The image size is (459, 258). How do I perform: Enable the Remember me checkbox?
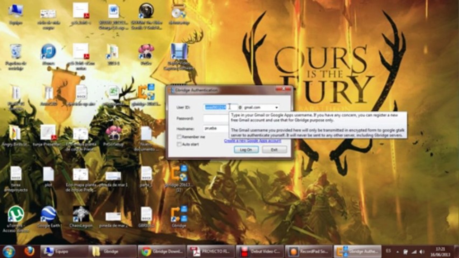(179, 137)
